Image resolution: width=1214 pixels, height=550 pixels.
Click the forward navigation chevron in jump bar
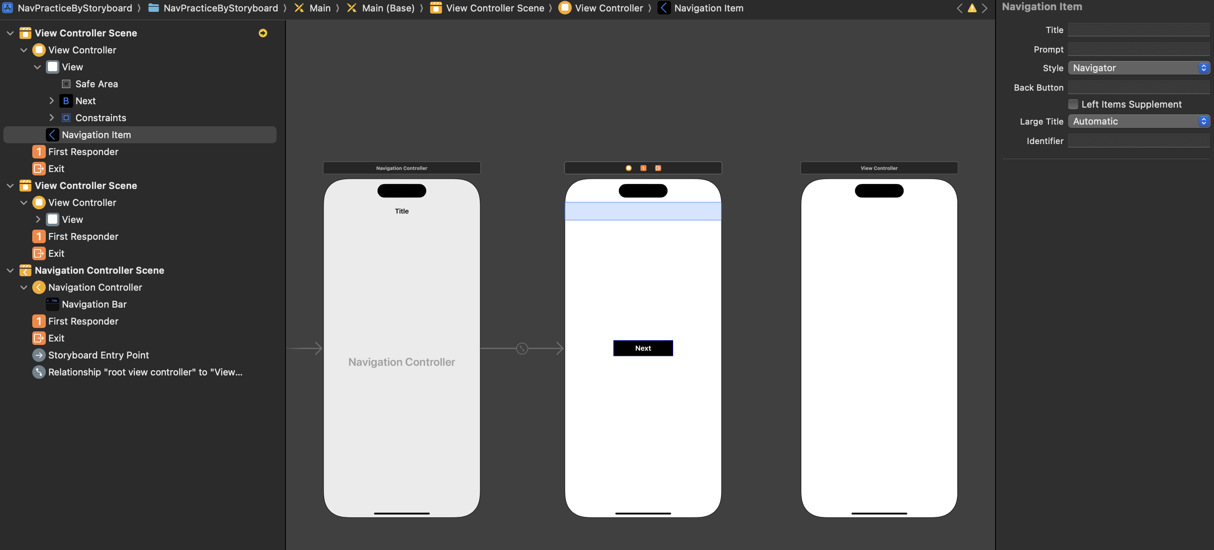tap(985, 8)
